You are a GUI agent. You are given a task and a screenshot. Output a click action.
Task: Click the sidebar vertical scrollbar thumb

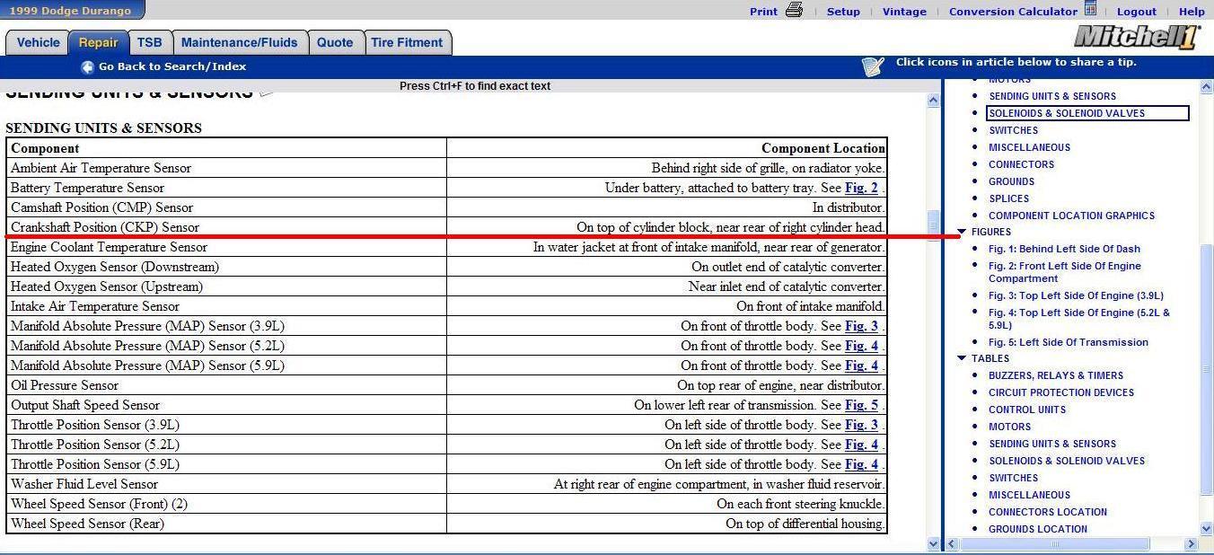[1206, 368]
